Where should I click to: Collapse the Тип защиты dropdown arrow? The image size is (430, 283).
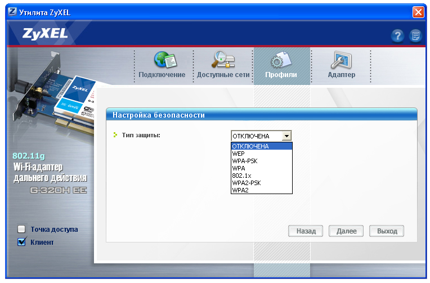click(x=286, y=136)
